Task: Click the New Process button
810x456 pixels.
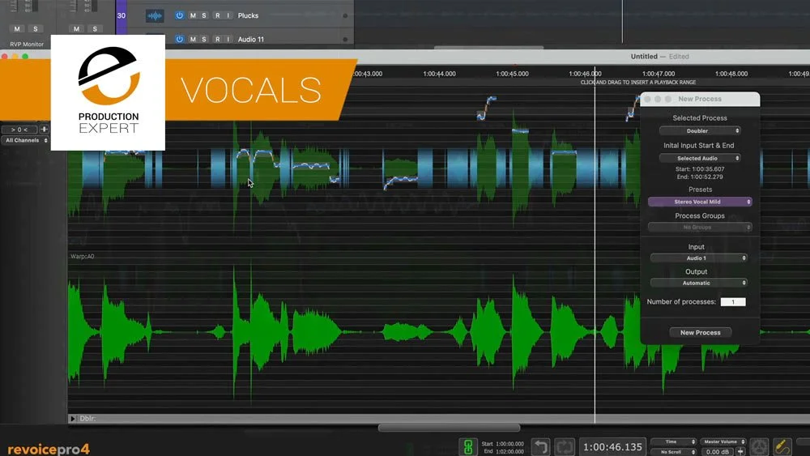Action: (701, 333)
